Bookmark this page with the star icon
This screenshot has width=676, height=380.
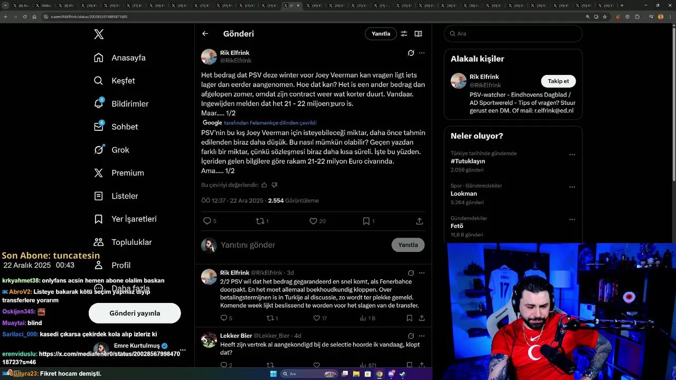(605, 17)
